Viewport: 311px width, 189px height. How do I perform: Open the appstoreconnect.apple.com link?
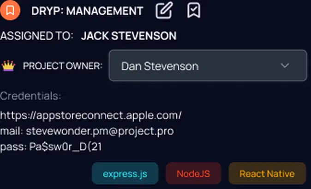click(x=91, y=116)
